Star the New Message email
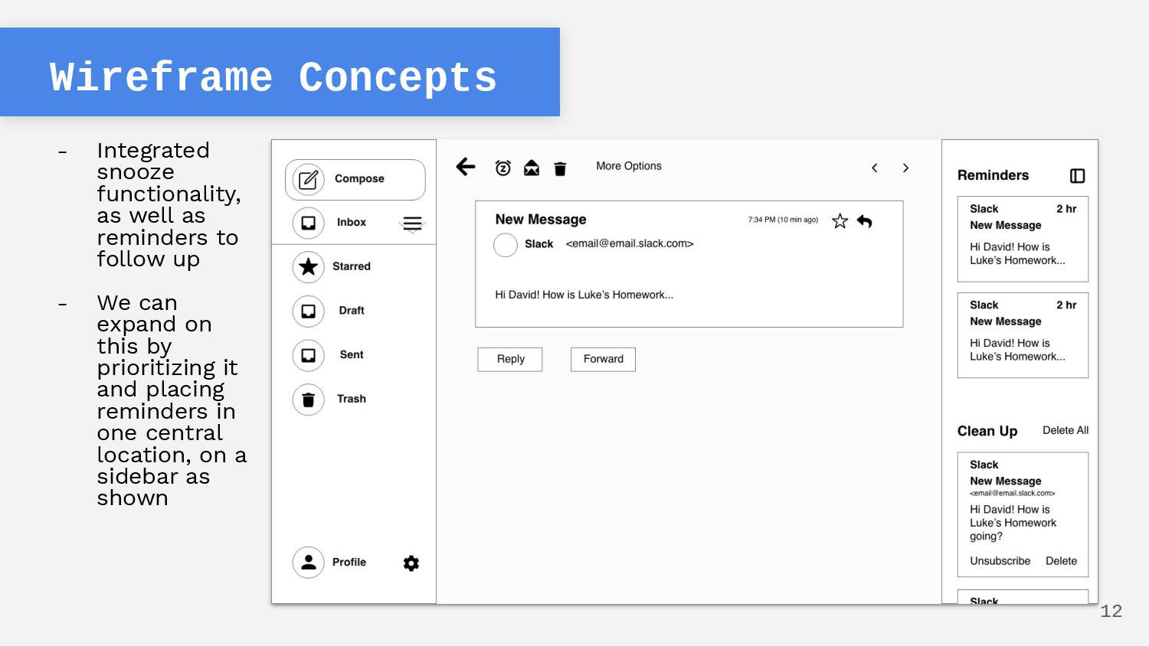1149x646 pixels. 840,221
